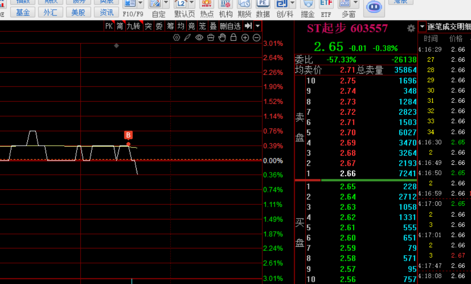
Task: Click the diamond marker atop chart
Action: pos(117,46)
